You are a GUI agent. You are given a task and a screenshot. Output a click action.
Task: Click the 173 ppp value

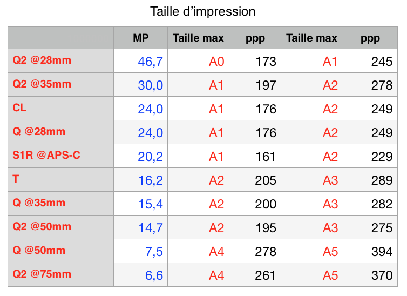(266, 62)
